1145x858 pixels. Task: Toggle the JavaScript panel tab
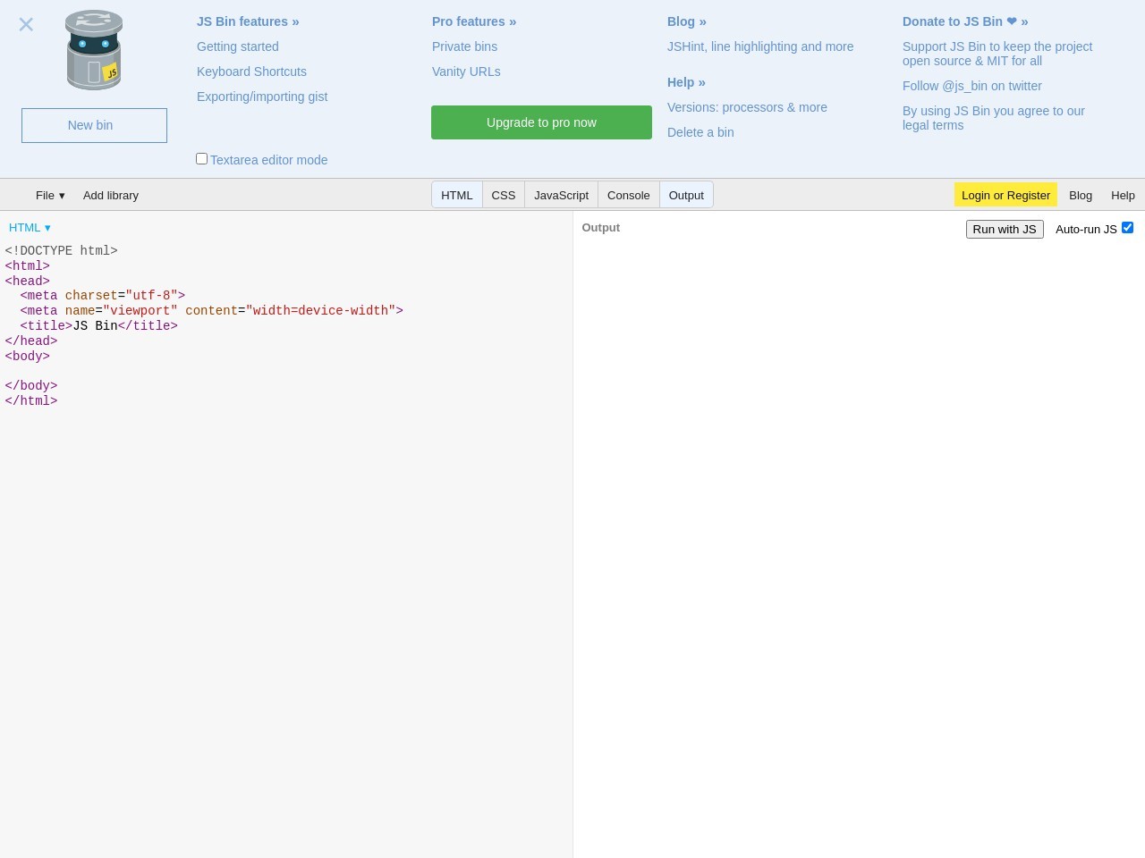point(561,195)
